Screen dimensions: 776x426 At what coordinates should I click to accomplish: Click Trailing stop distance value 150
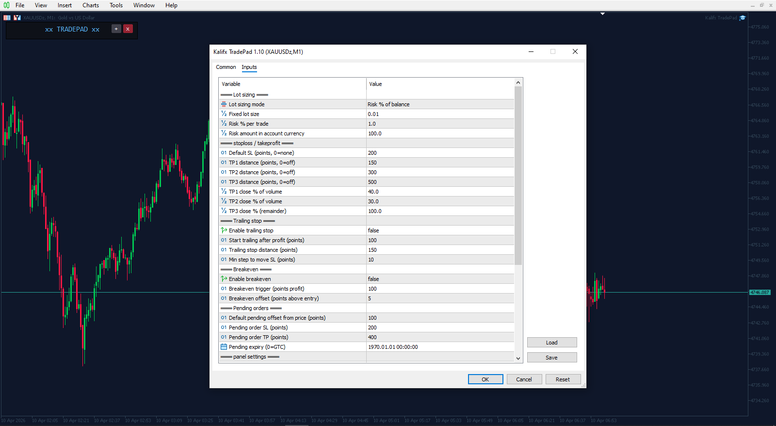(x=440, y=250)
